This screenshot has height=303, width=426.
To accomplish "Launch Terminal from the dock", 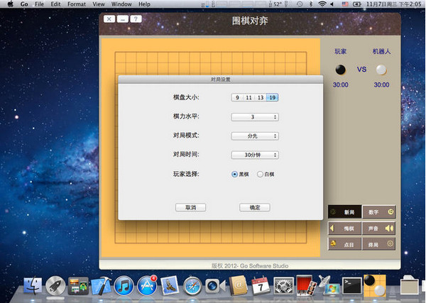I will pos(349,286).
